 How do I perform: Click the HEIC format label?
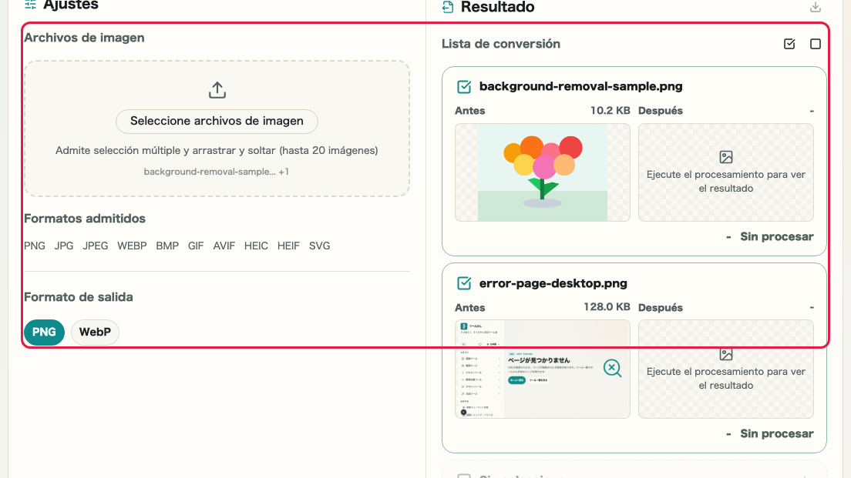coord(256,246)
